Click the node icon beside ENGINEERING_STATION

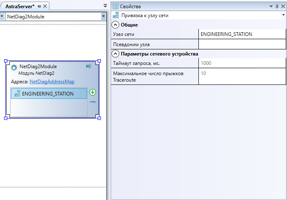click(x=18, y=94)
